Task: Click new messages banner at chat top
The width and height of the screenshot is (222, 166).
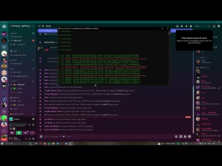Action: (48, 31)
